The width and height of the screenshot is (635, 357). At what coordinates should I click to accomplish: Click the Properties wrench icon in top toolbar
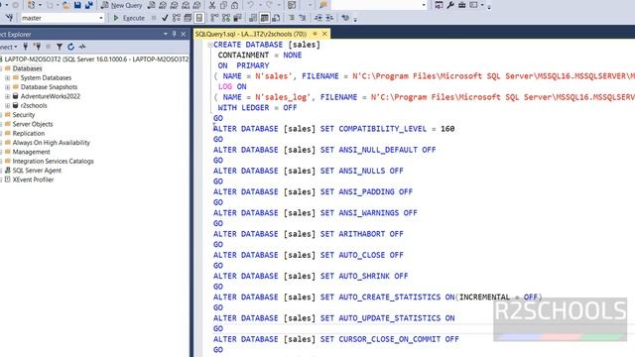[x=450, y=5]
